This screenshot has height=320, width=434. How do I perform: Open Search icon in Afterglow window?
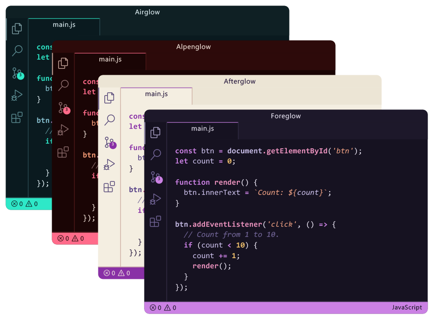click(x=109, y=120)
